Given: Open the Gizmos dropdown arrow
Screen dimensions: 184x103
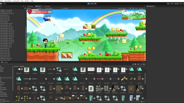Looking at the screenshot, I should pyautogui.click(x=145, y=8).
